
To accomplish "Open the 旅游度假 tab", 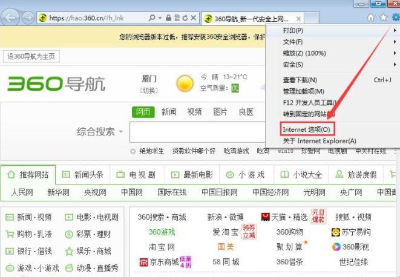I will tap(356, 175).
